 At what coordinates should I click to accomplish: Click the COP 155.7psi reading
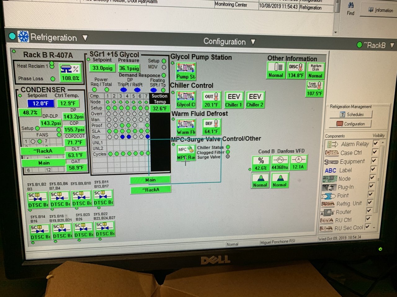click(x=74, y=129)
